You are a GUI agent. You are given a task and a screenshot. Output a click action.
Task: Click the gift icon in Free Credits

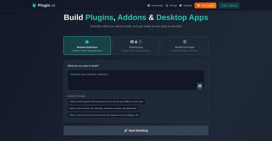point(198,5)
